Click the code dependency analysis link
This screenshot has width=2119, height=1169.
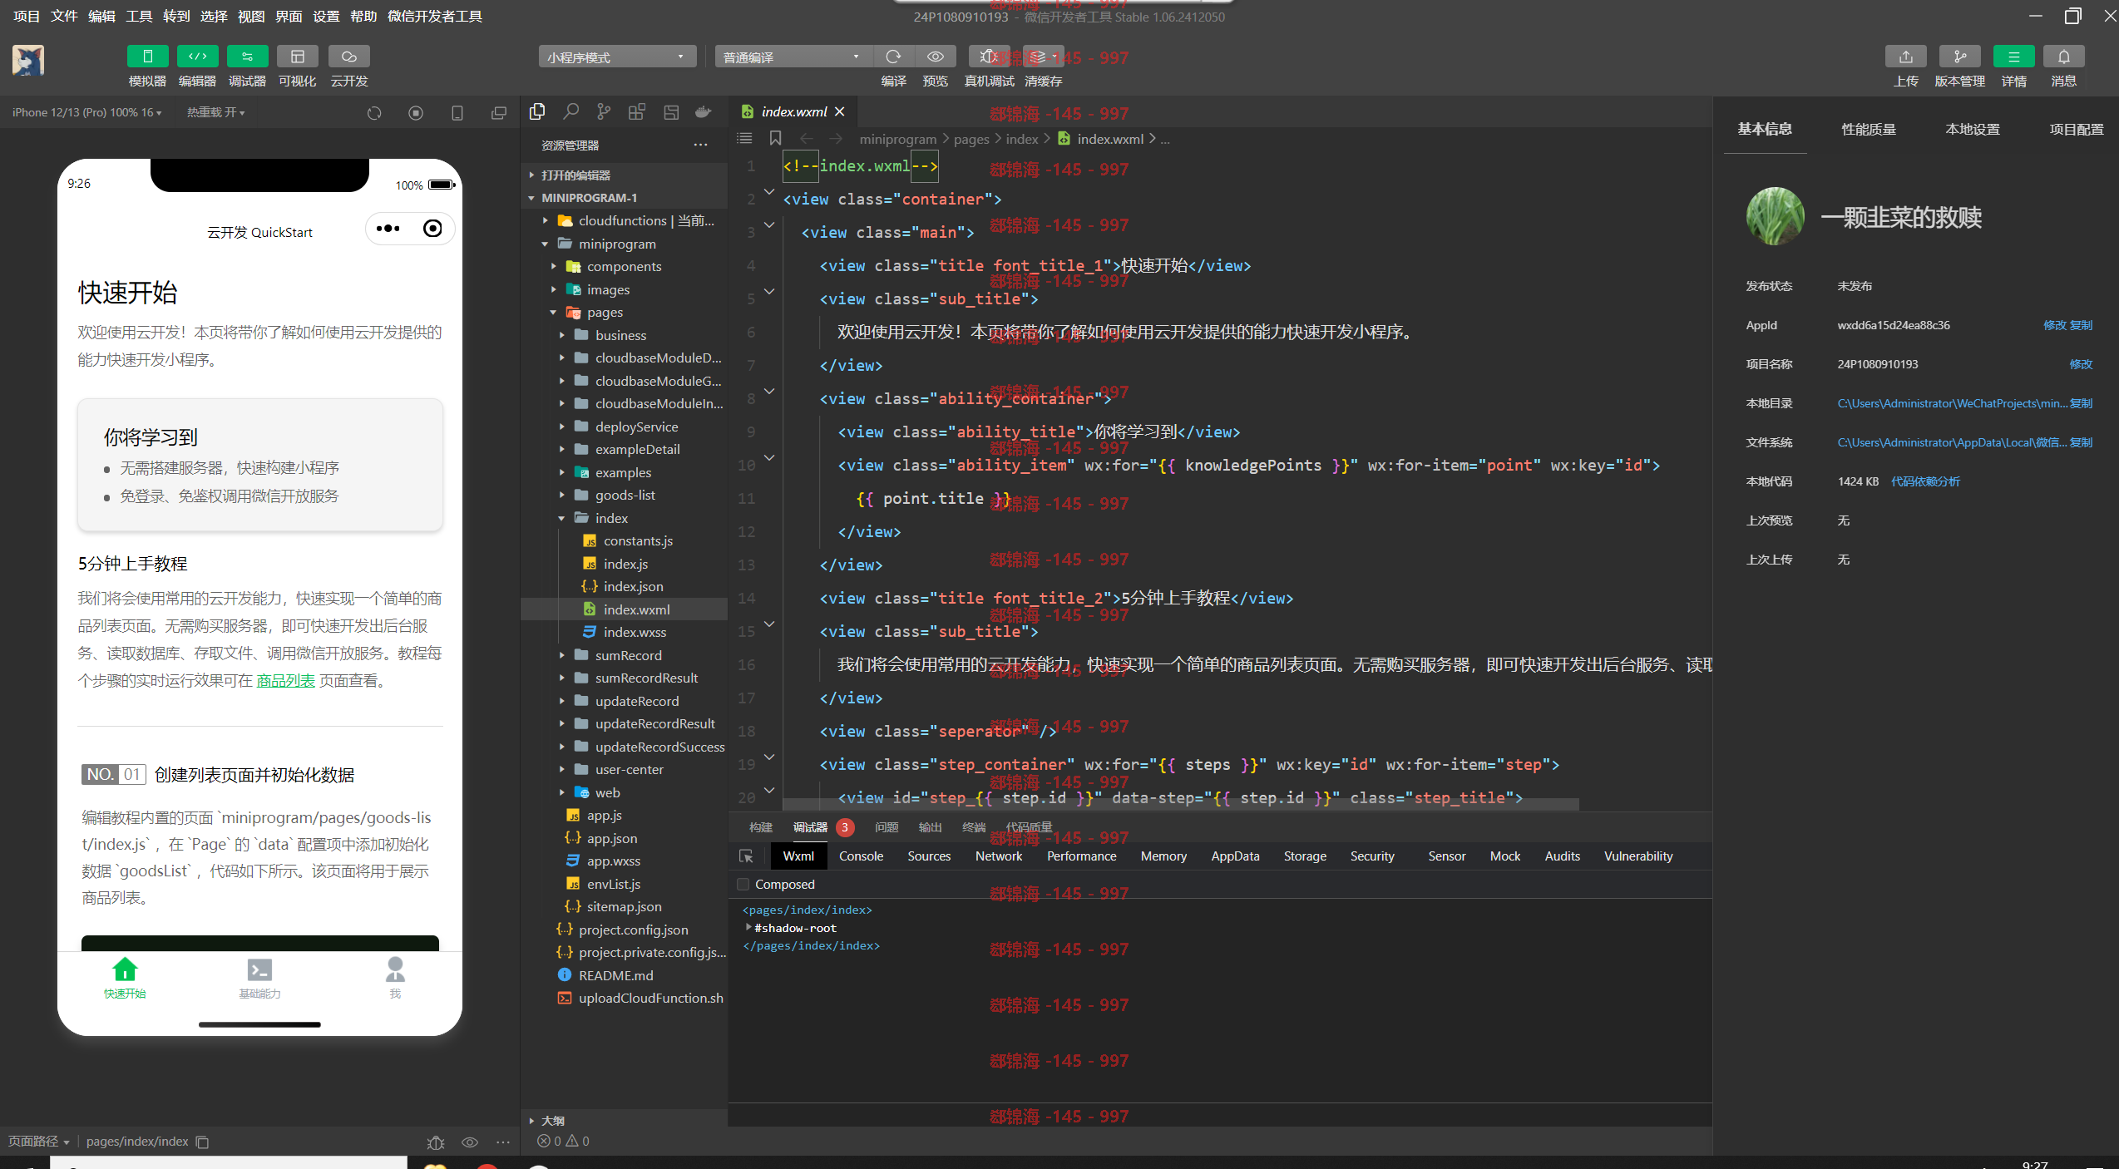1925,481
